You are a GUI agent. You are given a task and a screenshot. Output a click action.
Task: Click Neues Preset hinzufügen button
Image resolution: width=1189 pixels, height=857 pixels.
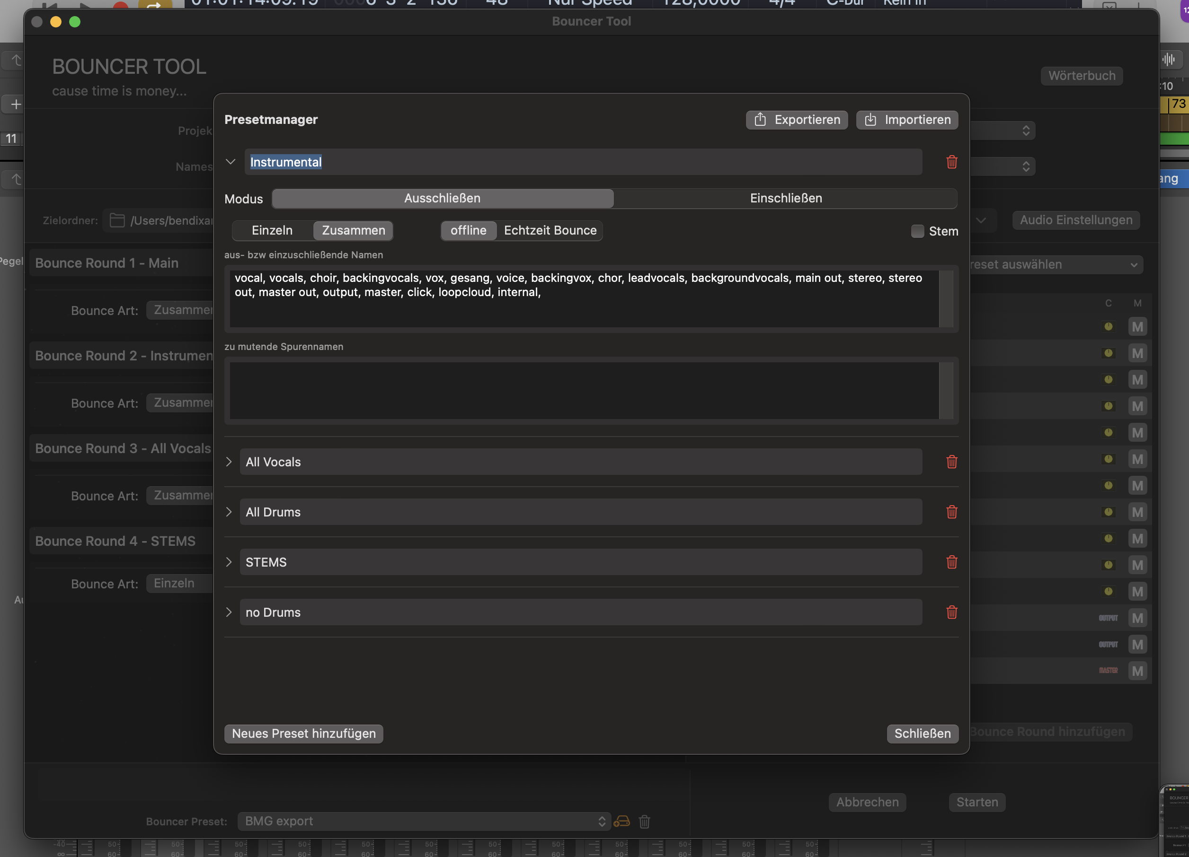point(303,734)
